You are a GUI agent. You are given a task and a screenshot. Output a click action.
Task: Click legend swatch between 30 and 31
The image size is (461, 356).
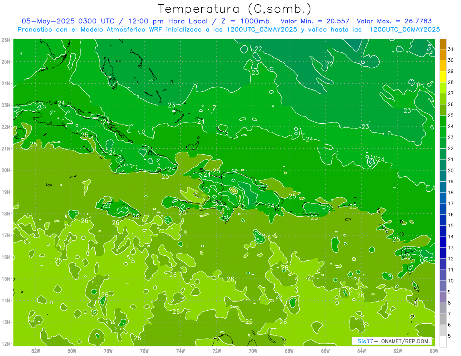tap(443, 55)
